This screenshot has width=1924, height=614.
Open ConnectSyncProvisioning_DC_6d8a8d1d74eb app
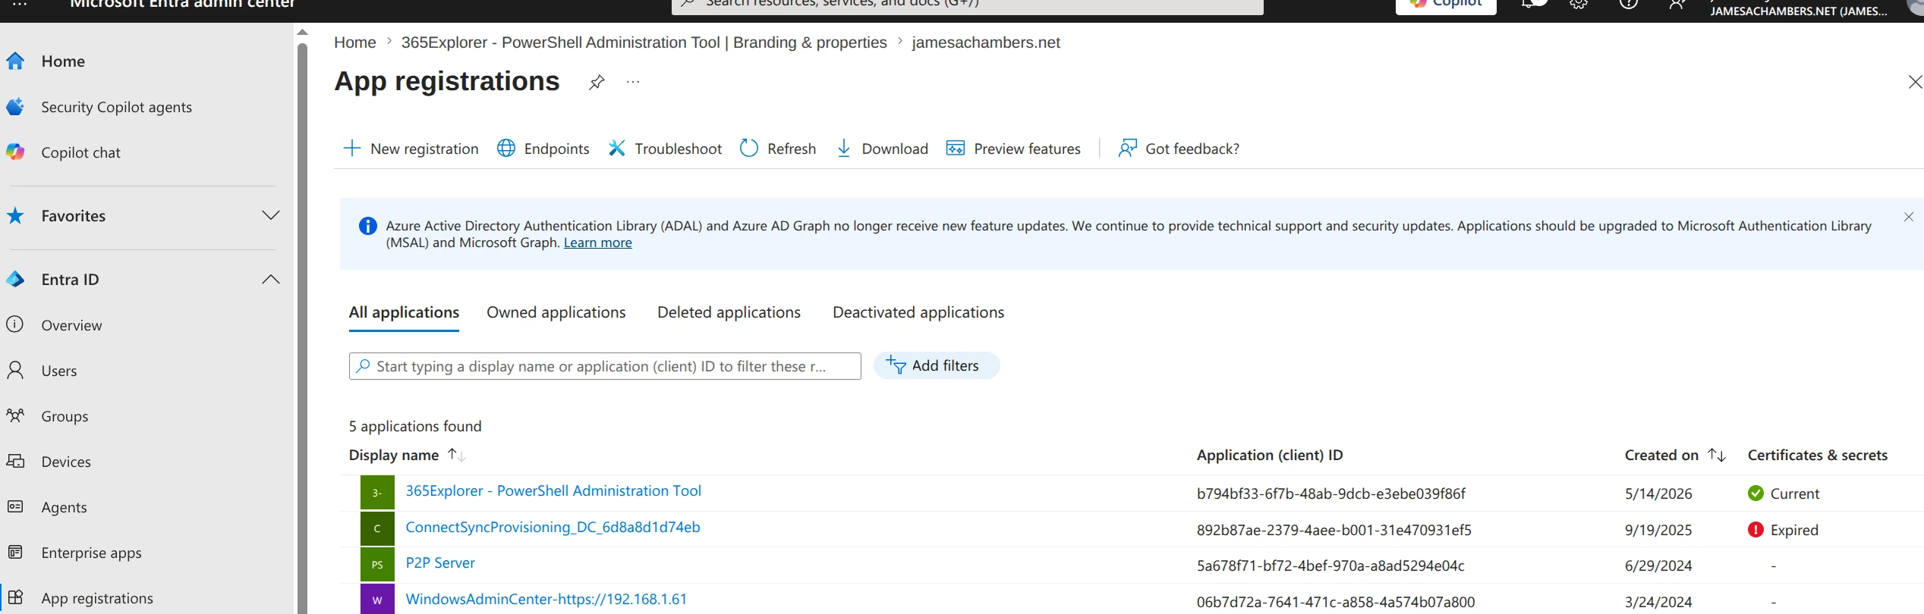(553, 527)
